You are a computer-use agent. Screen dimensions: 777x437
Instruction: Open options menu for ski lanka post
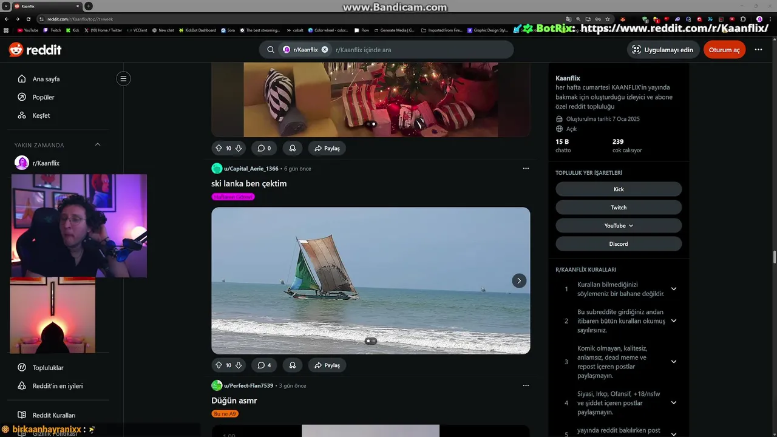526,169
